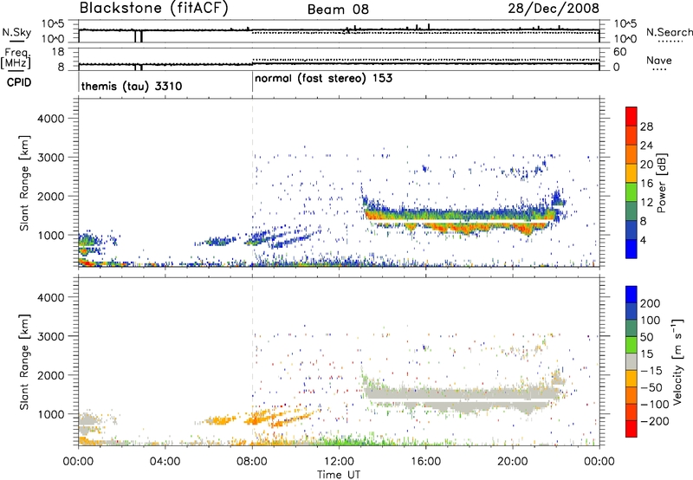Click the 'Nave' legend label
Image resolution: width=693 pixels, height=480 pixels.
coord(659,60)
